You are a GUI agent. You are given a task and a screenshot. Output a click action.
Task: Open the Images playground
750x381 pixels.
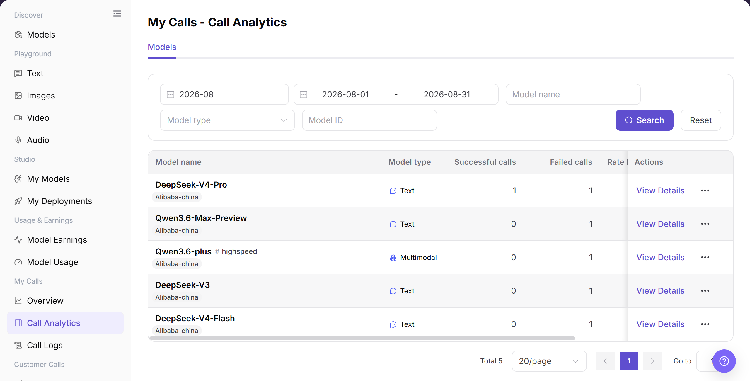[x=65, y=96]
